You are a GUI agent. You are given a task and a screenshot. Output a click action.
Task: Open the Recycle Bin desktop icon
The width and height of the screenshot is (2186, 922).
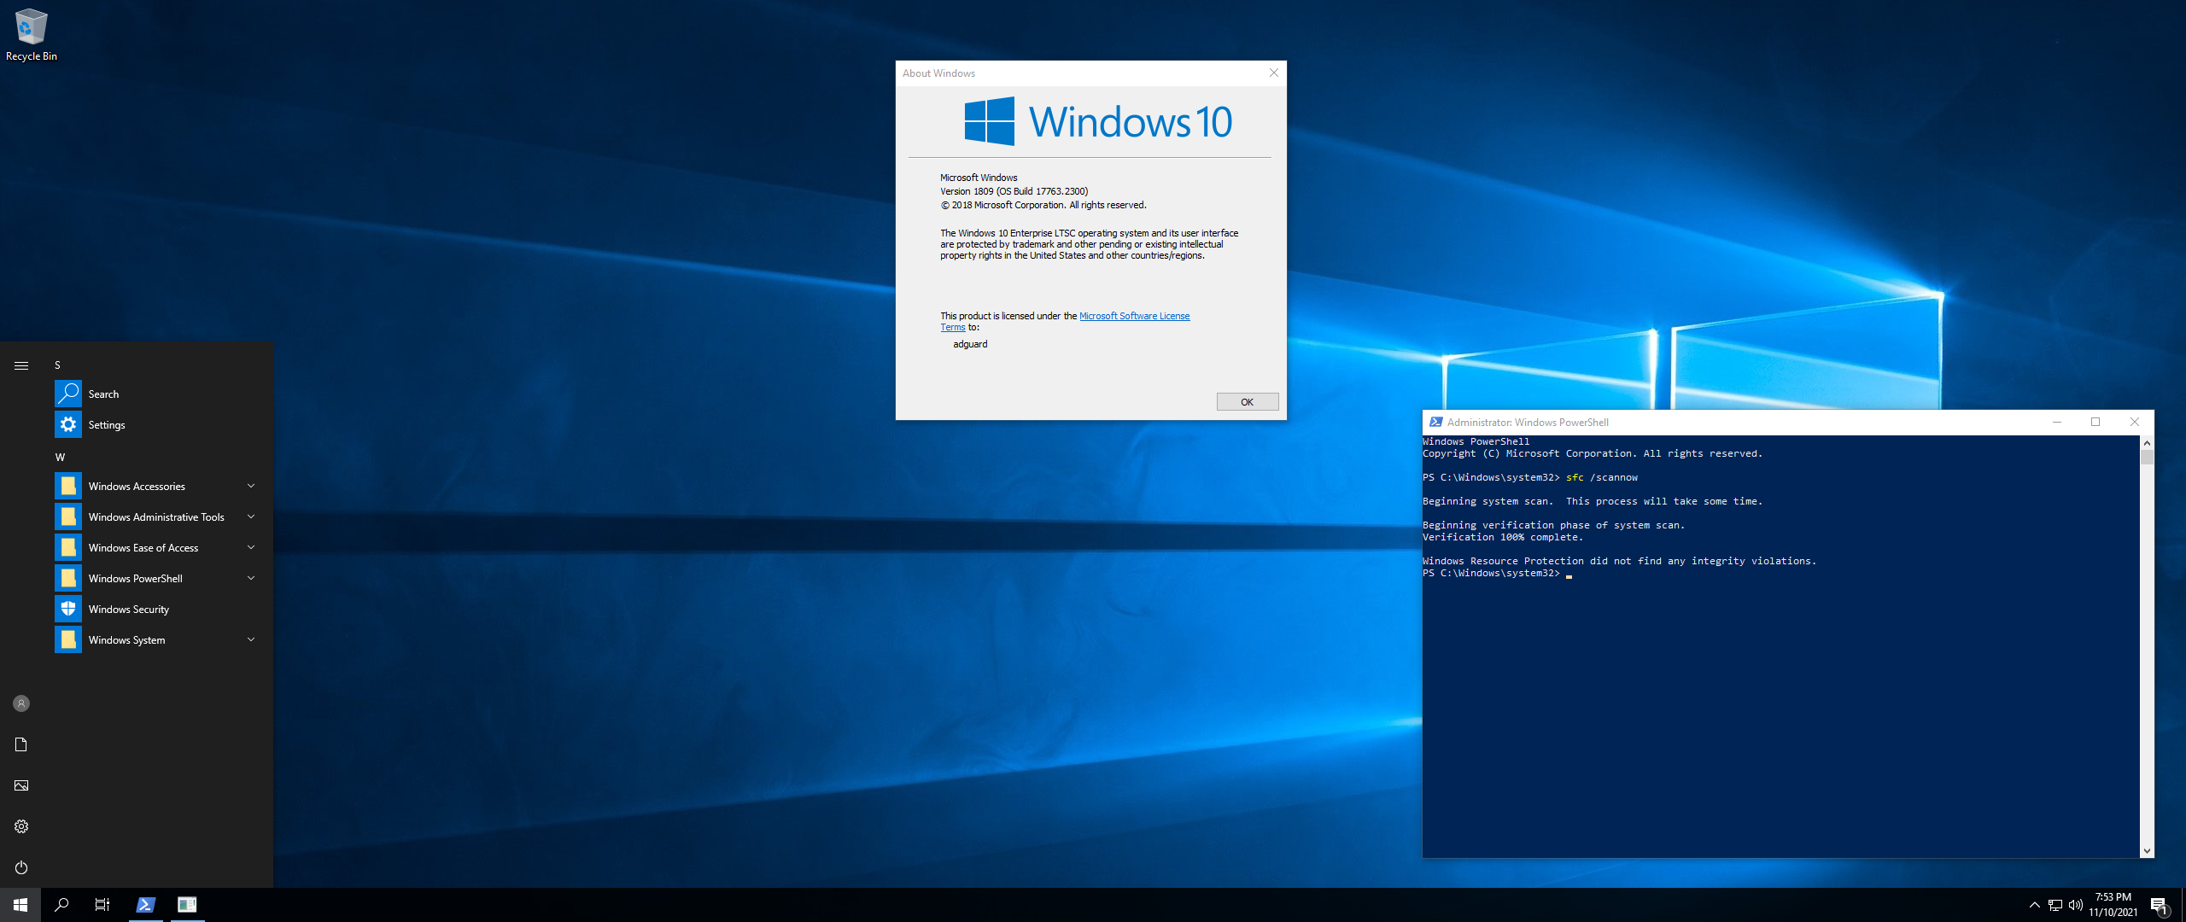[x=32, y=35]
